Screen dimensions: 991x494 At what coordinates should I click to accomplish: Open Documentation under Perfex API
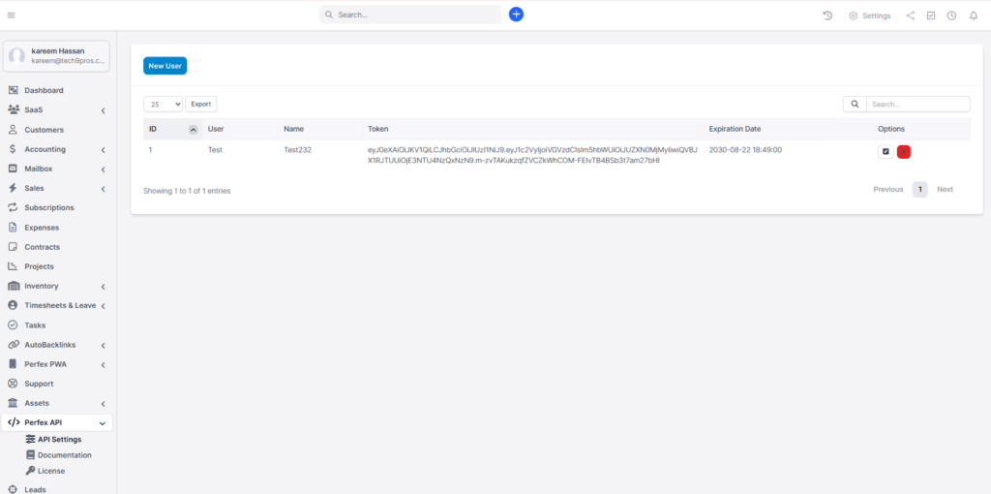65,455
